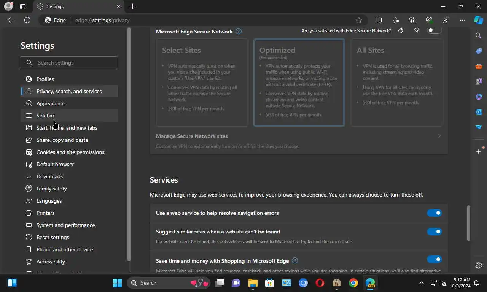Viewport: 487px width, 292px height.
Task: Open the Favorites list
Action: click(x=396, y=20)
